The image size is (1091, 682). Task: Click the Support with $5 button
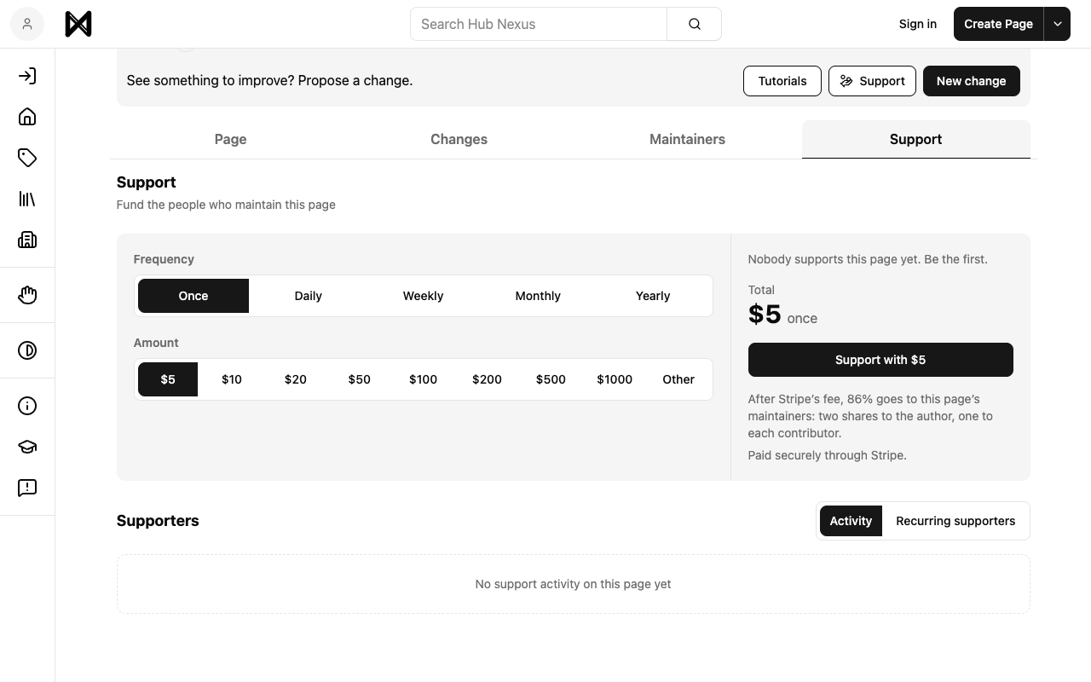880,360
